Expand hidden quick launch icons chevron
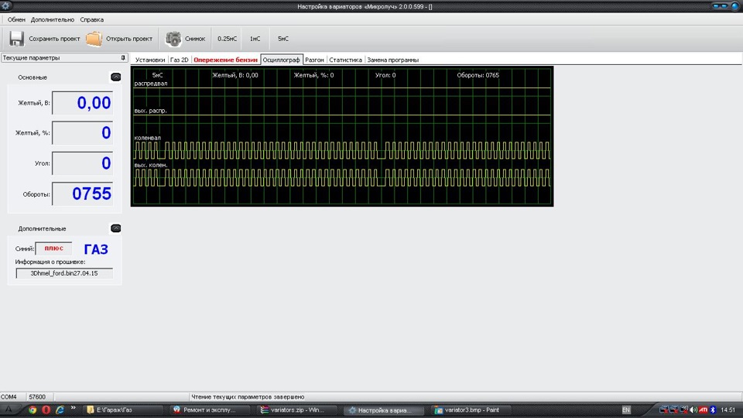The height and width of the screenshot is (418, 743). [x=73, y=408]
